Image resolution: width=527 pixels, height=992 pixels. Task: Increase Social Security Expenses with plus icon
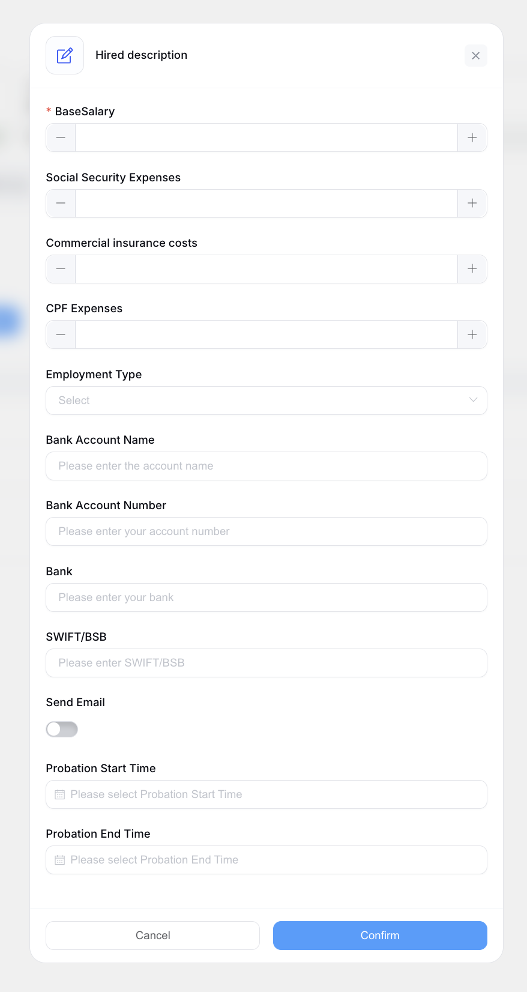pos(472,204)
